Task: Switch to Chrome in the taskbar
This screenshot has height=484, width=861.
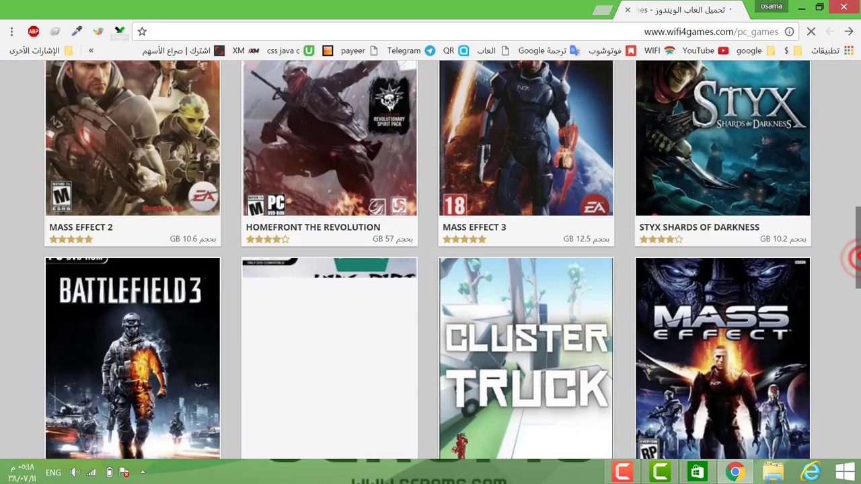Action: [735, 472]
